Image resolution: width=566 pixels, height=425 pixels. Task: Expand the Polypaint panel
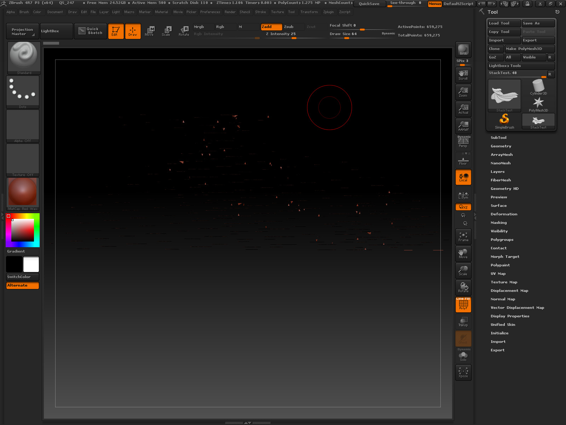coord(500,265)
